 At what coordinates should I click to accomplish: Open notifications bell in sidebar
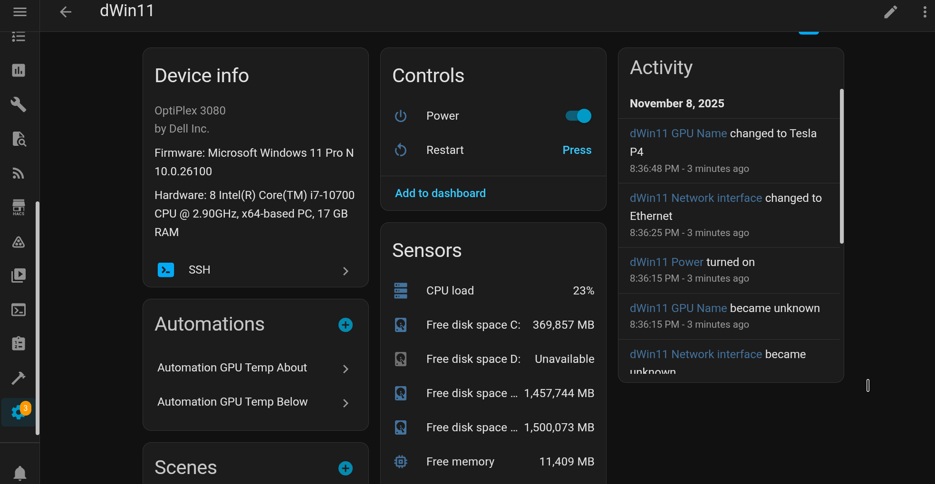click(19, 473)
